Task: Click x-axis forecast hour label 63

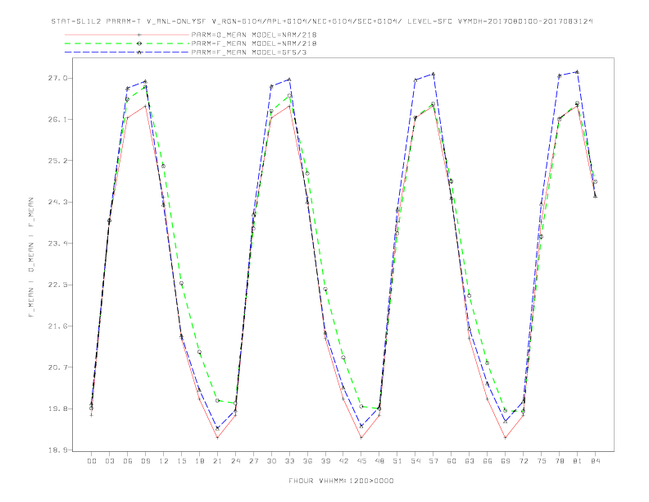Action: pyautogui.click(x=470, y=461)
